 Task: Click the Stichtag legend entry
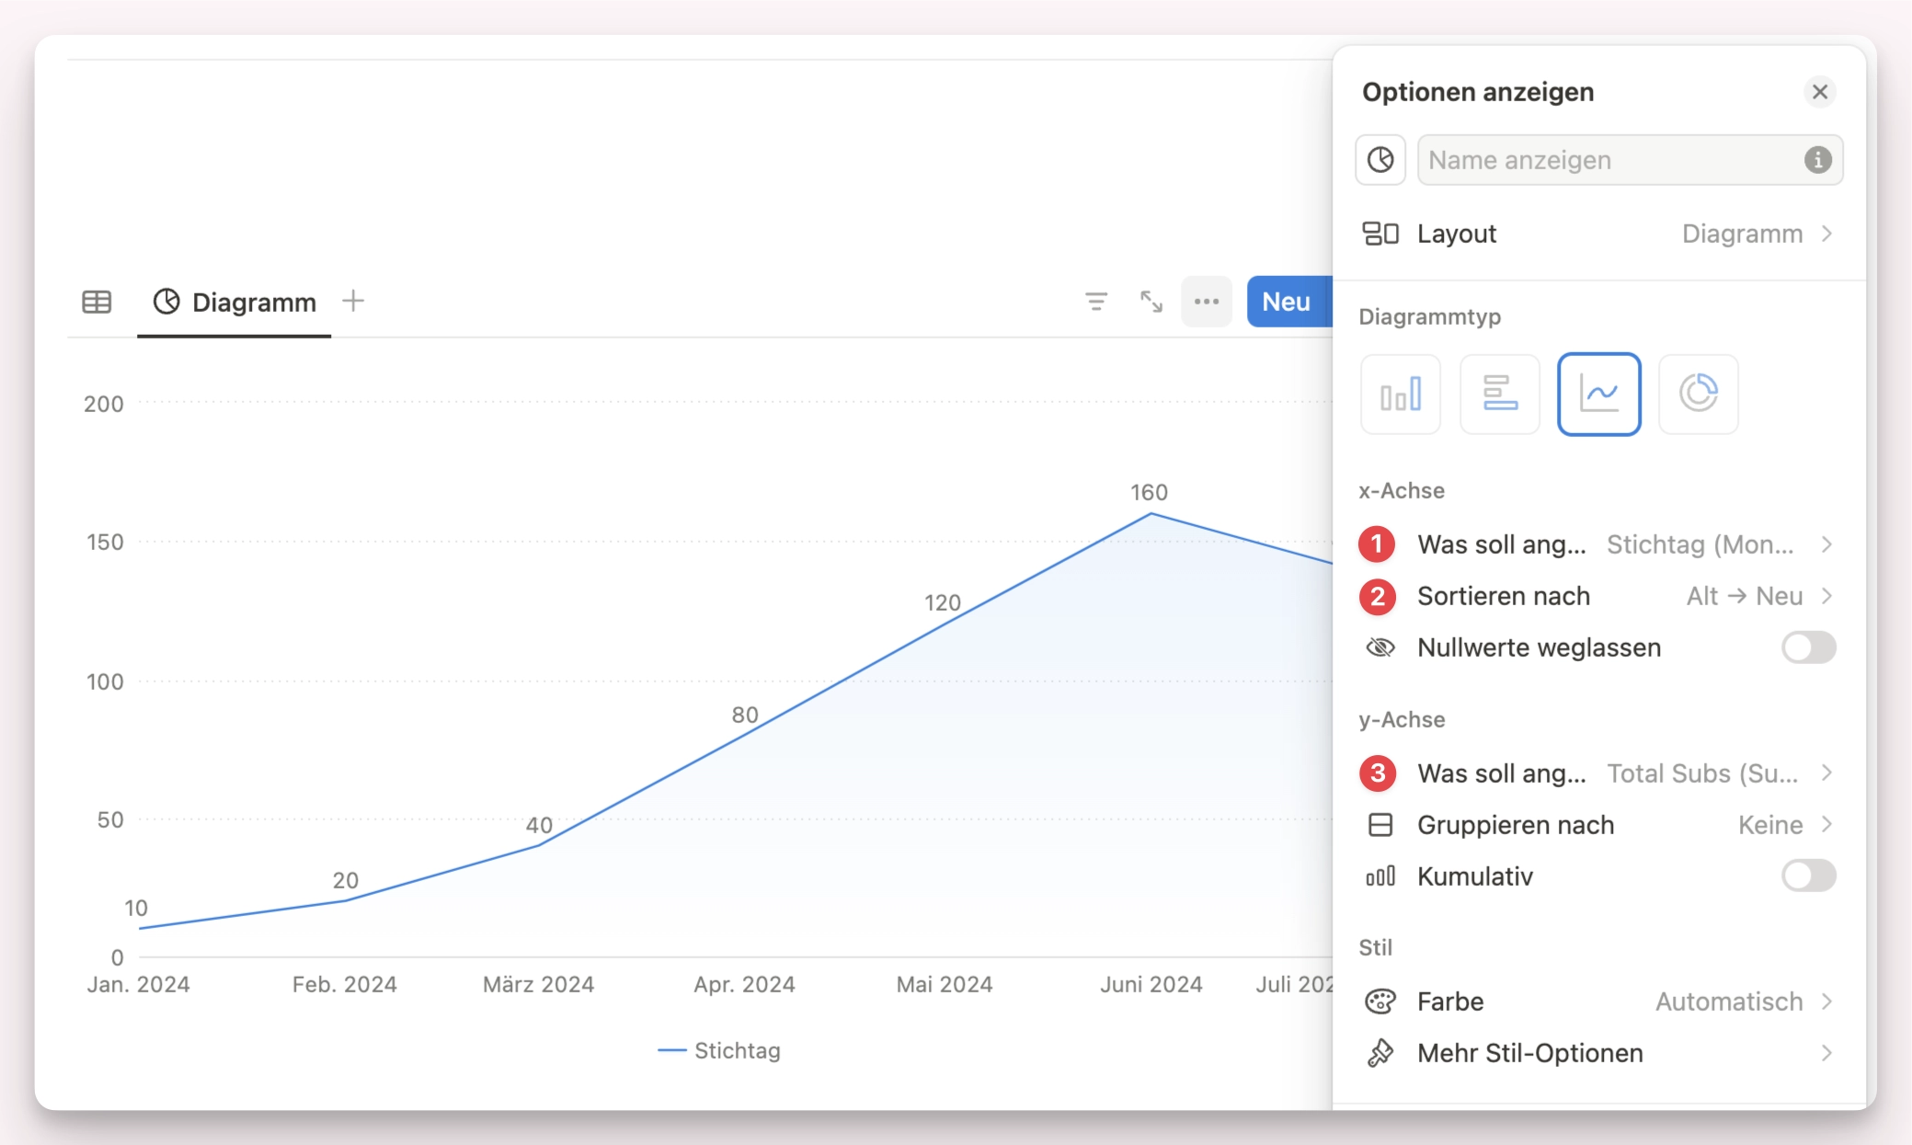[x=719, y=1050]
